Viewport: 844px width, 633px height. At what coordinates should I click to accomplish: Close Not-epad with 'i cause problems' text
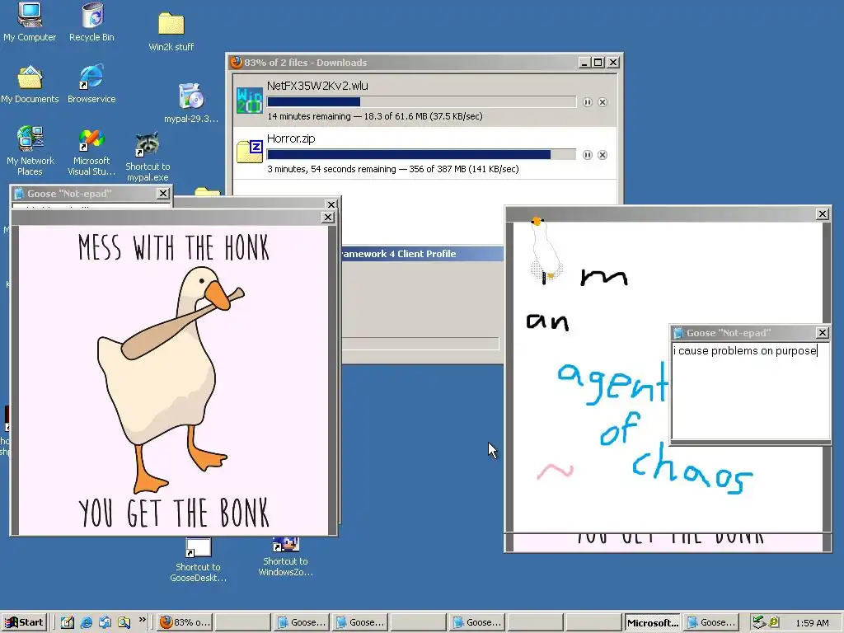[x=822, y=333]
